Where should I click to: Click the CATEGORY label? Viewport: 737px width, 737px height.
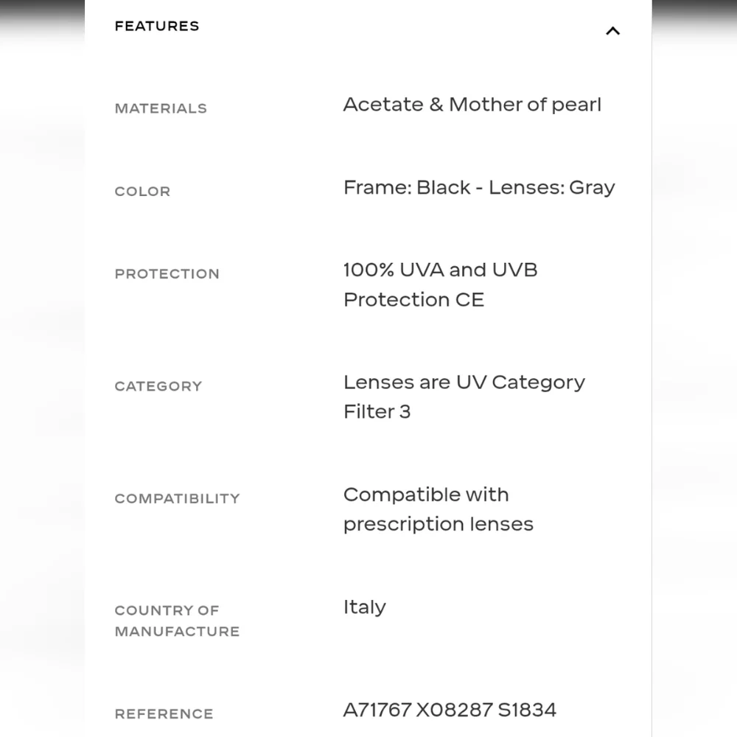[x=158, y=386]
